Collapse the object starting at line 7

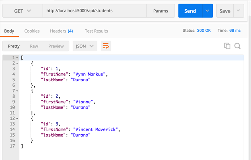(x=17, y=91)
